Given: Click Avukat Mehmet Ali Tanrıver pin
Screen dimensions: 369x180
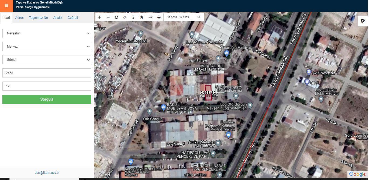Looking at the screenshot, I should click(218, 143).
